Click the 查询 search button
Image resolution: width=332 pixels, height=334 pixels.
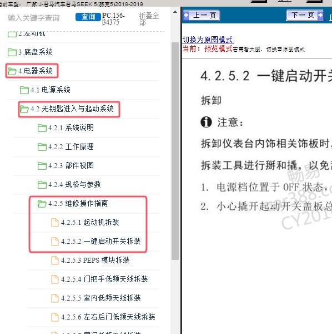[x=88, y=17]
